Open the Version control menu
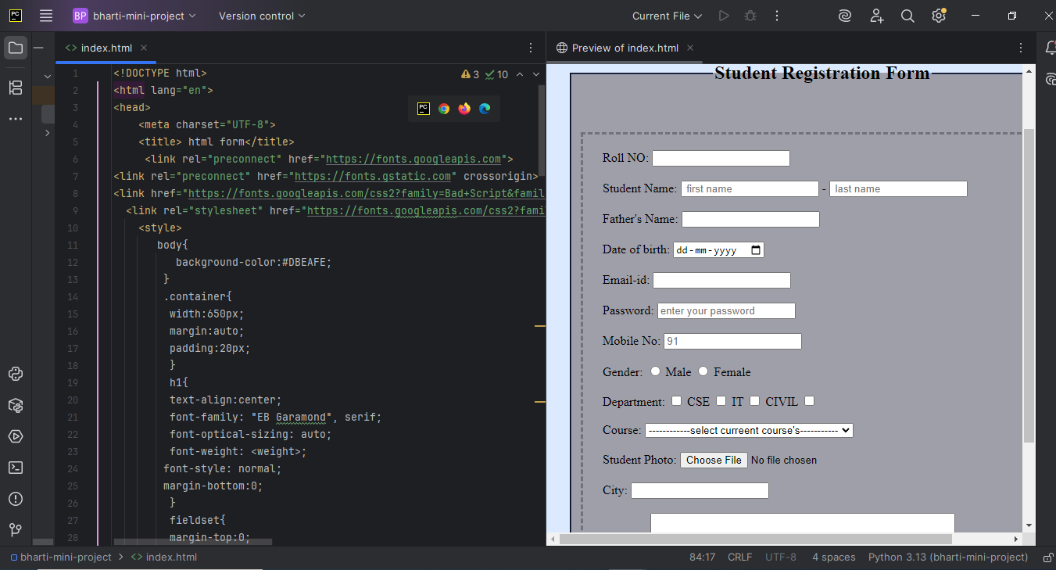This screenshot has width=1056, height=570. point(261,15)
